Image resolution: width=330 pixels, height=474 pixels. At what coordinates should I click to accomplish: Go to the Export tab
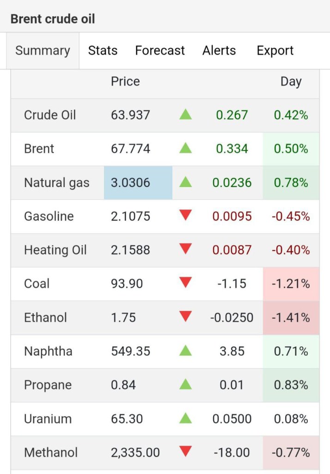point(275,50)
